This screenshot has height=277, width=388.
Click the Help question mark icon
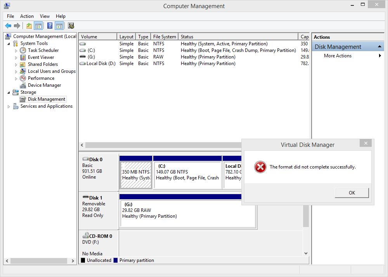pyautogui.click(x=49, y=26)
